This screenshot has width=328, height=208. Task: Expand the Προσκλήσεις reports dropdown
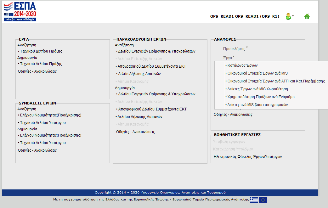(235, 49)
